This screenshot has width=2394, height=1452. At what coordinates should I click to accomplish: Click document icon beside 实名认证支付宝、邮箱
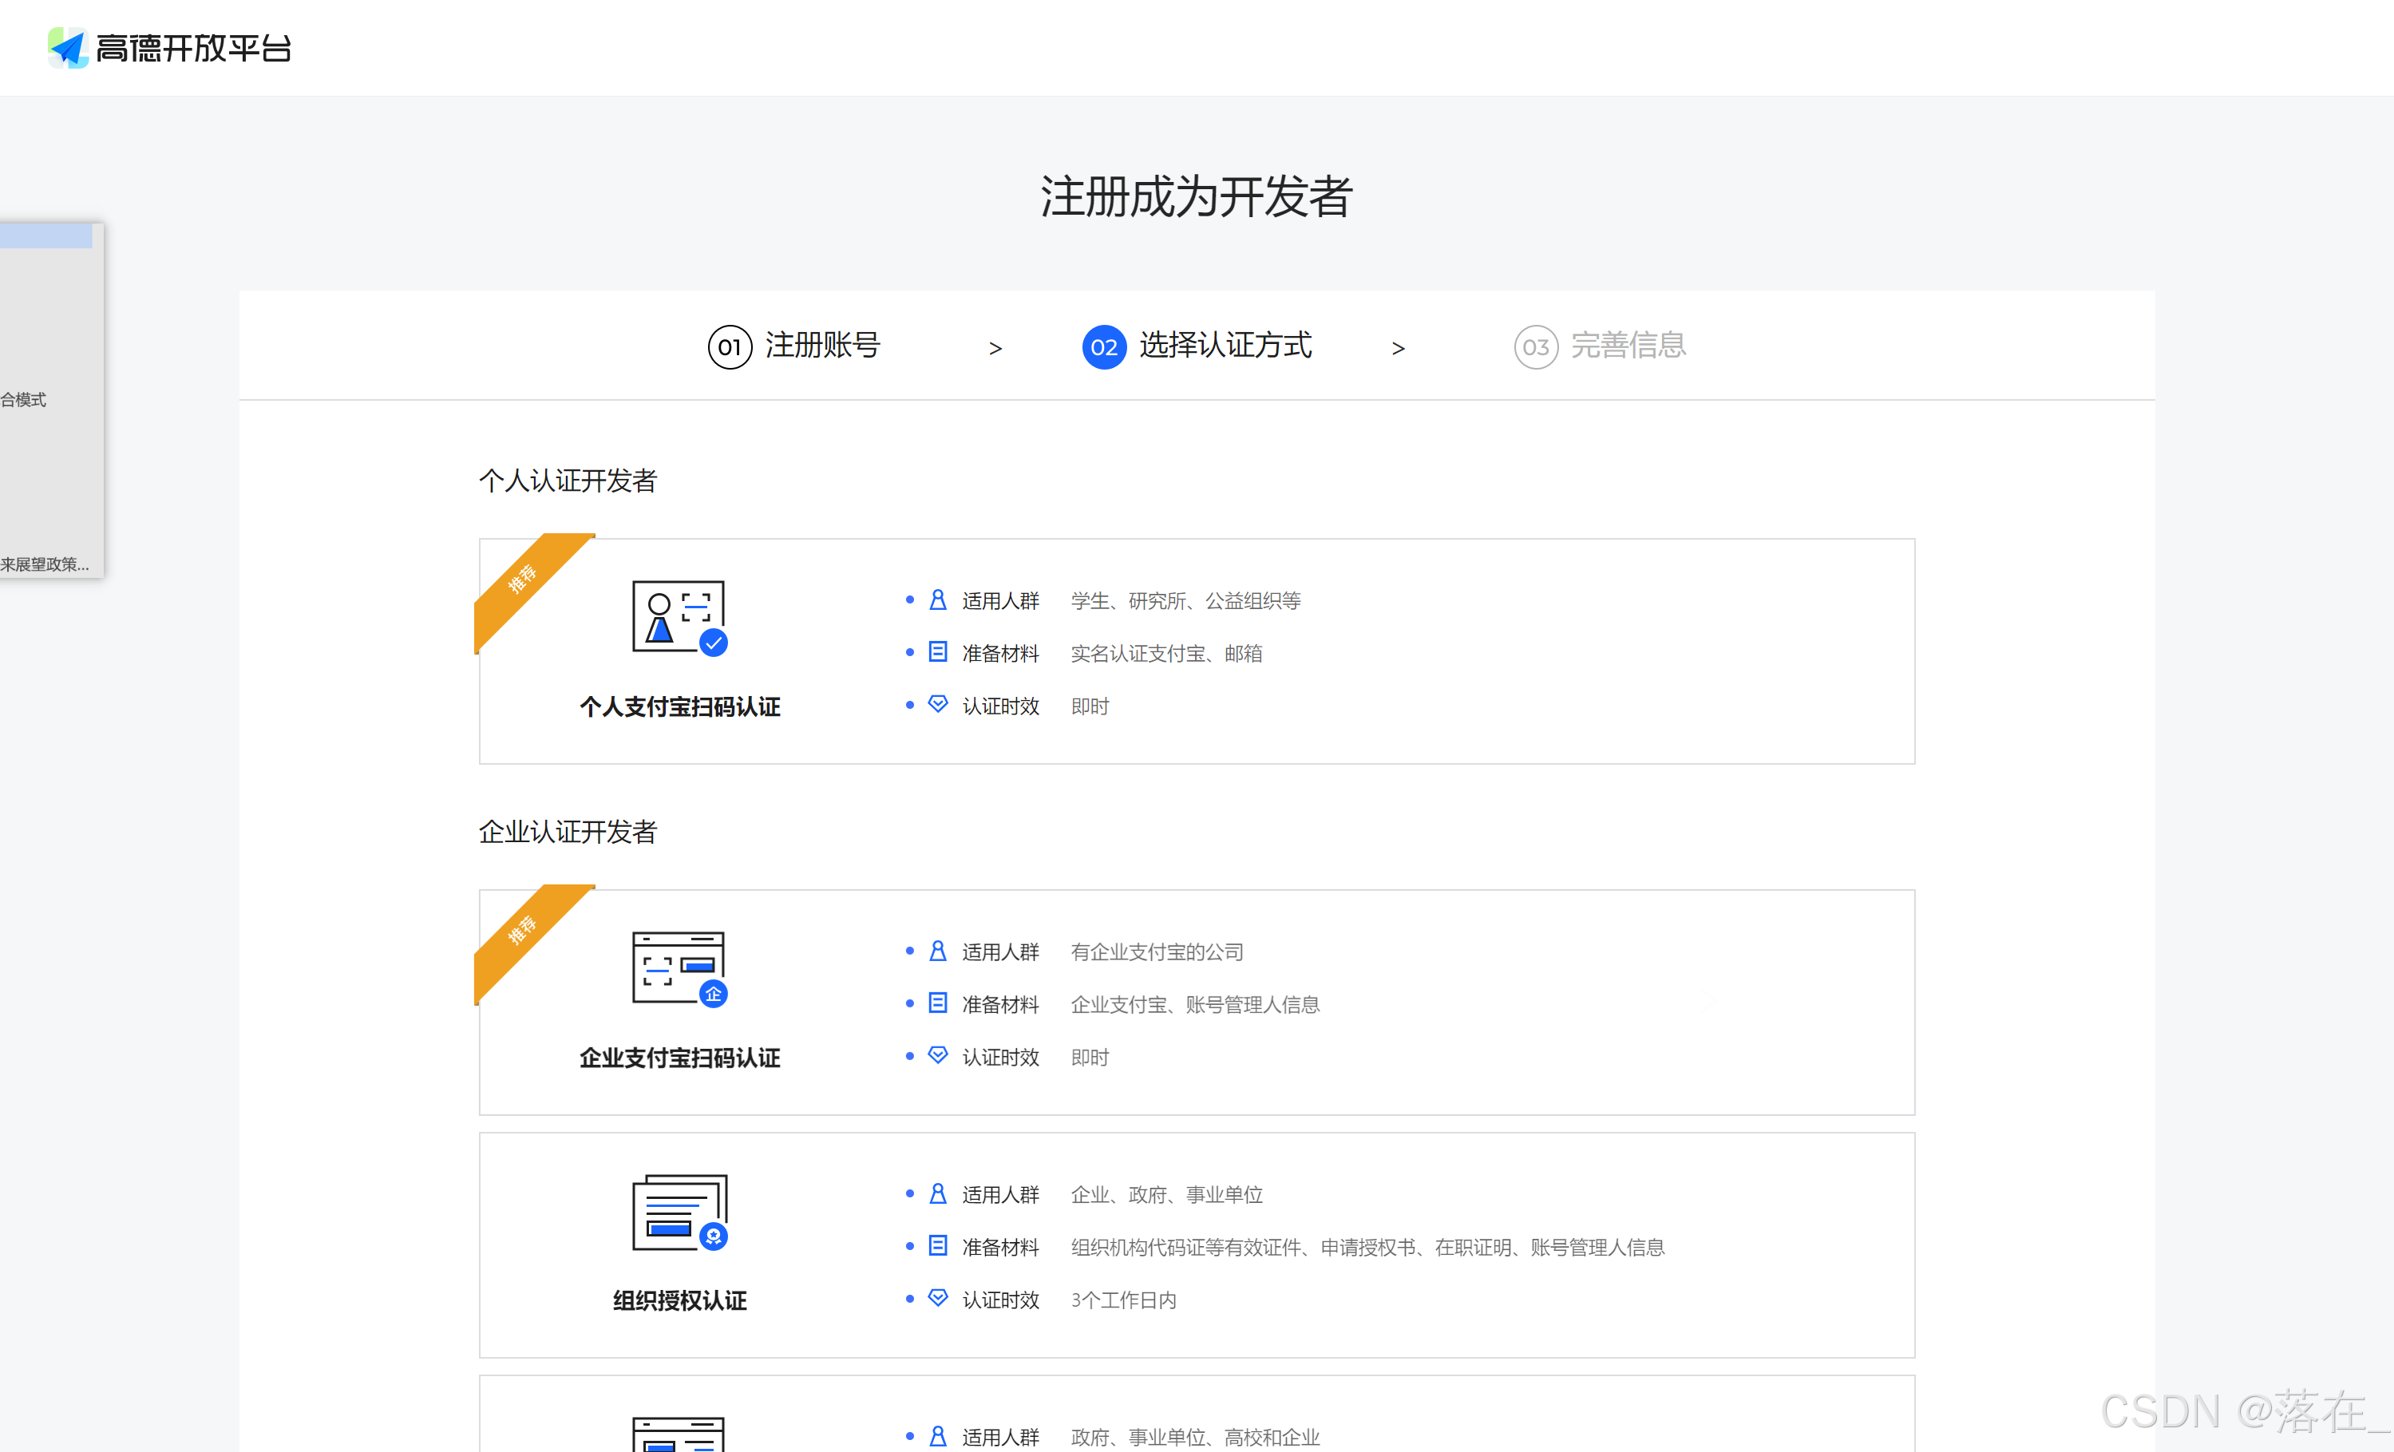(938, 651)
